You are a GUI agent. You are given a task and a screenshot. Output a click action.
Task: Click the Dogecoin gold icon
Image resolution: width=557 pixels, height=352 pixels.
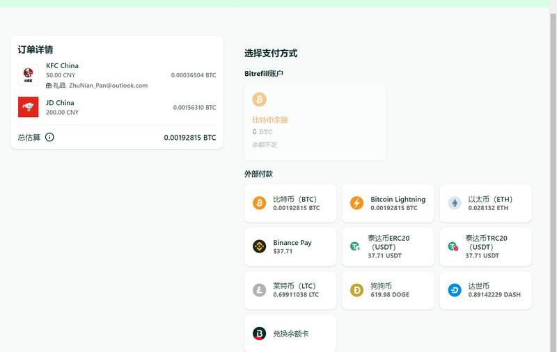click(x=356, y=290)
